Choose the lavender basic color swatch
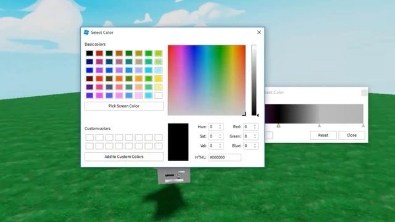 [139, 70]
